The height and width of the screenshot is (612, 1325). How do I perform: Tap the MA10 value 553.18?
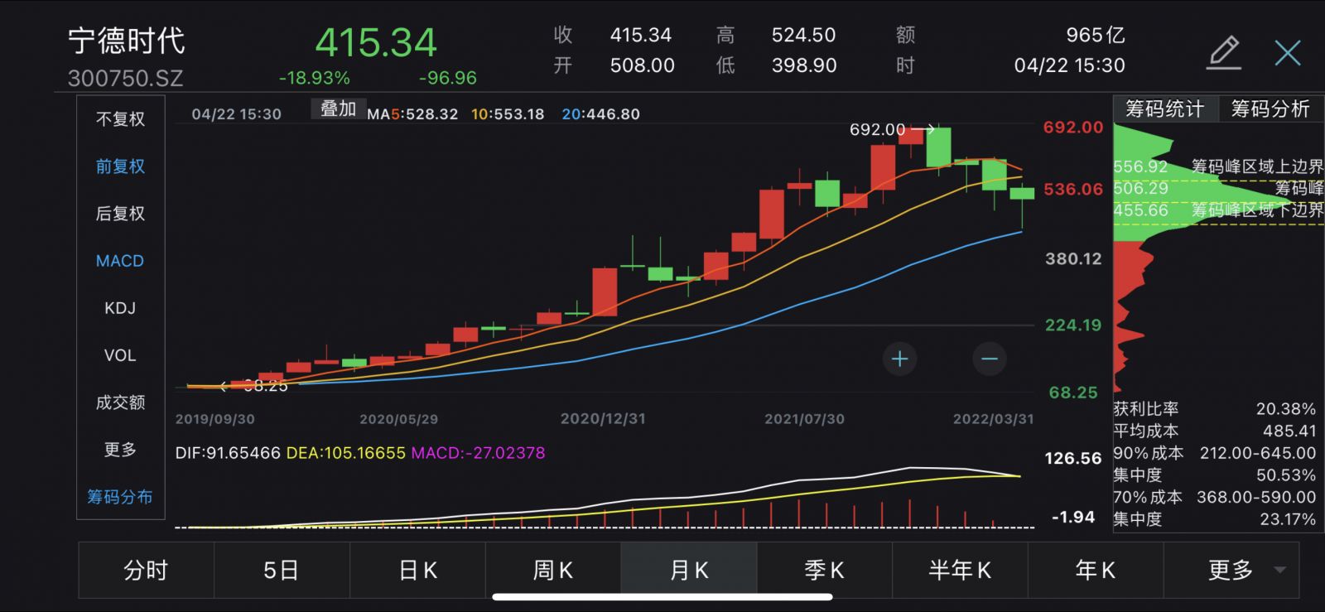(x=518, y=114)
